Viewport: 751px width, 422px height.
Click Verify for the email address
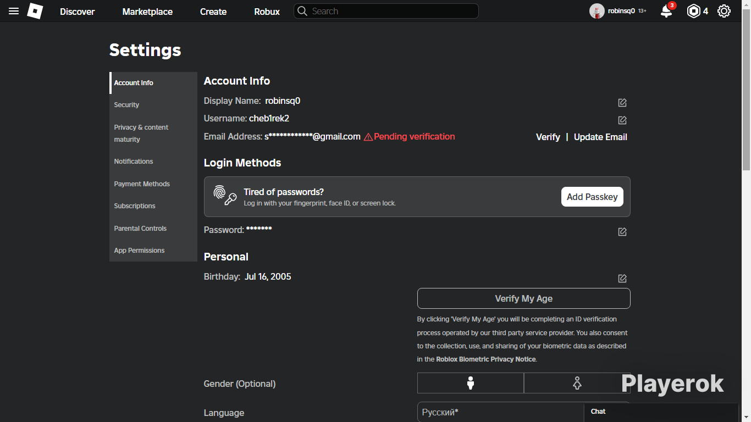coord(548,137)
